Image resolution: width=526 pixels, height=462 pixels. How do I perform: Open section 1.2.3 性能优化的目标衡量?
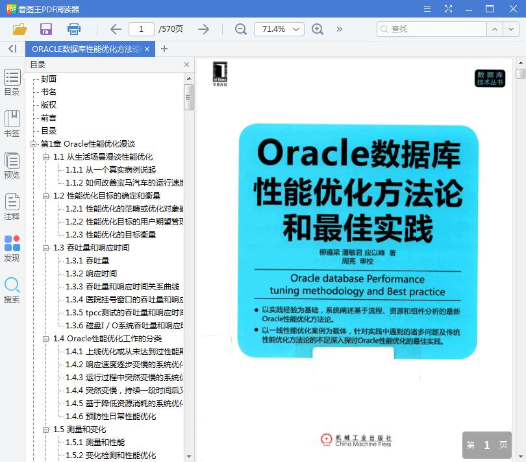[110, 235]
